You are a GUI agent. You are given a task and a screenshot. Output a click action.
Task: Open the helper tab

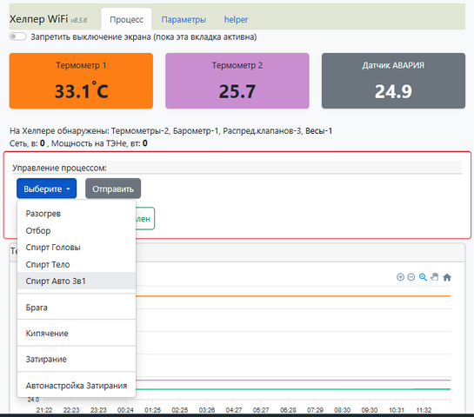[x=236, y=19]
